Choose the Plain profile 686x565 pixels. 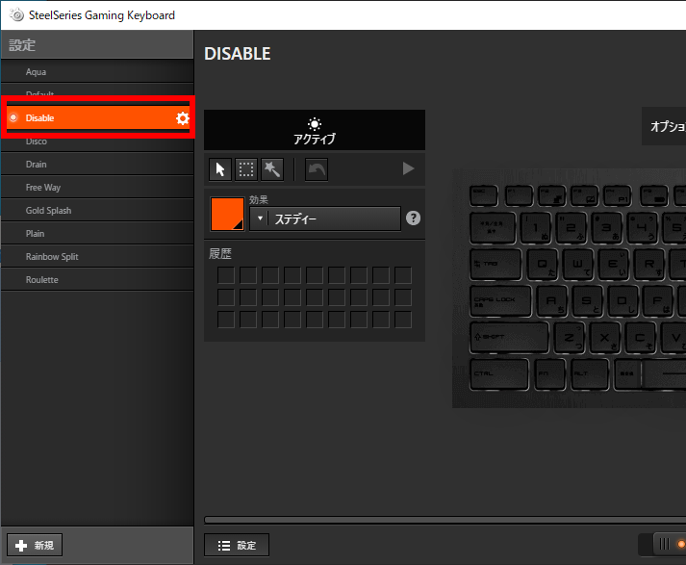pos(97,234)
